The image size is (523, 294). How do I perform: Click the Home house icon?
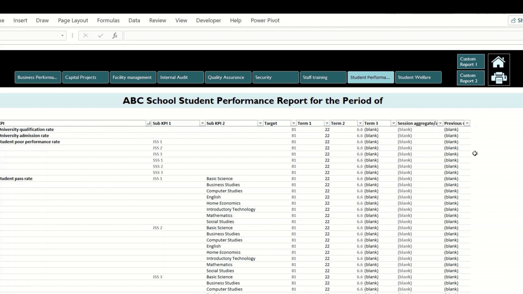(498, 62)
